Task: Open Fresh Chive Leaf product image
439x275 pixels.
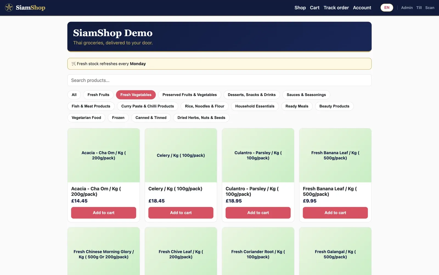Action: (181, 251)
